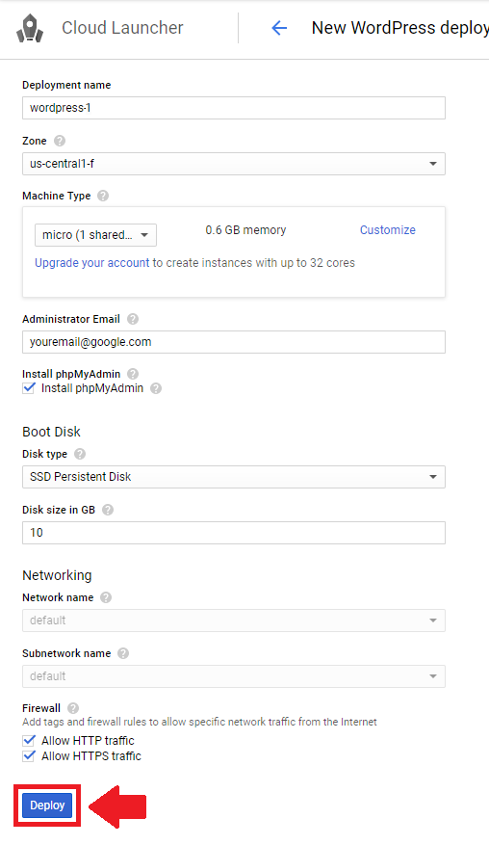
Task: Click the Deploy button
Action: [x=47, y=805]
